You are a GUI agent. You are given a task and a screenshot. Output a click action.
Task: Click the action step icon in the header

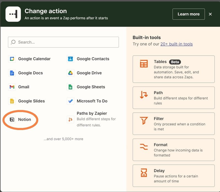pyautogui.click(x=13, y=14)
